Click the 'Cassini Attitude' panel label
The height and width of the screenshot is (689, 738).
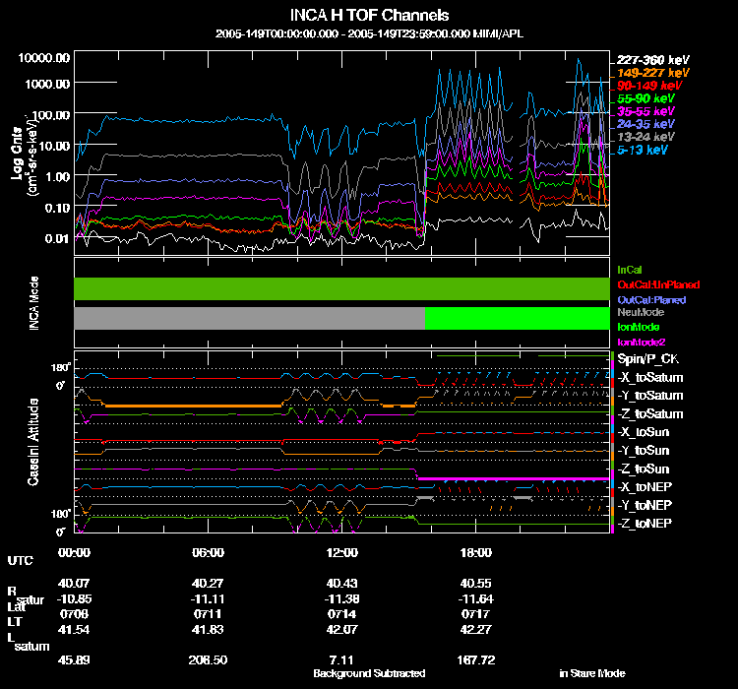coord(32,442)
